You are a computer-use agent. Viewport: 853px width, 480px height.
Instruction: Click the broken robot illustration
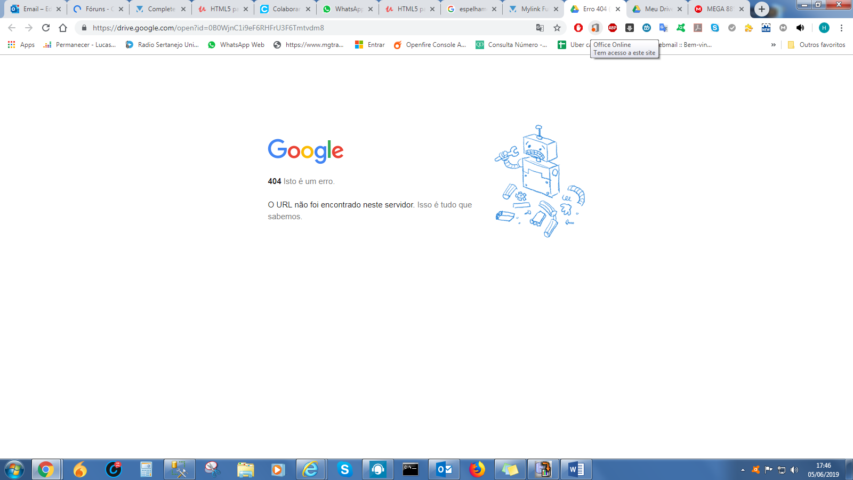[540, 181]
